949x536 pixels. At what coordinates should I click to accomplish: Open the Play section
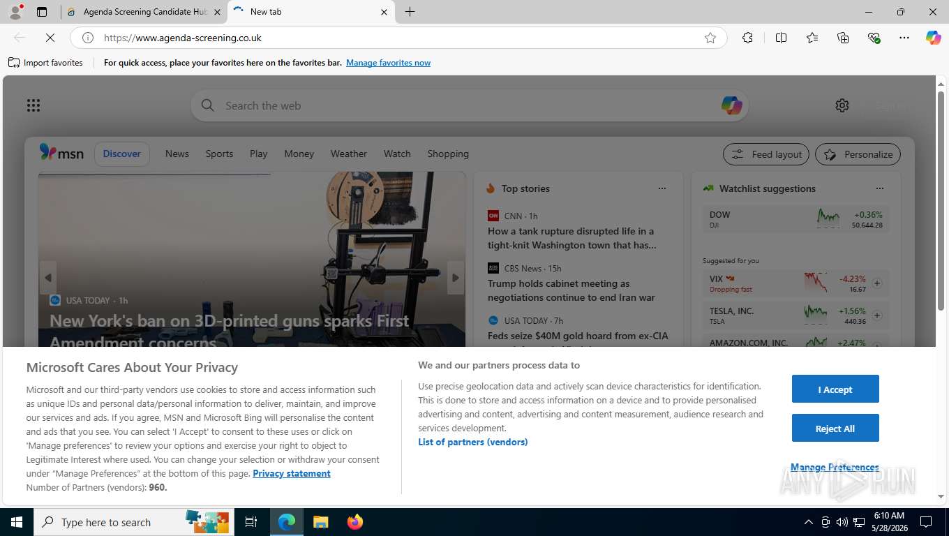click(x=259, y=154)
